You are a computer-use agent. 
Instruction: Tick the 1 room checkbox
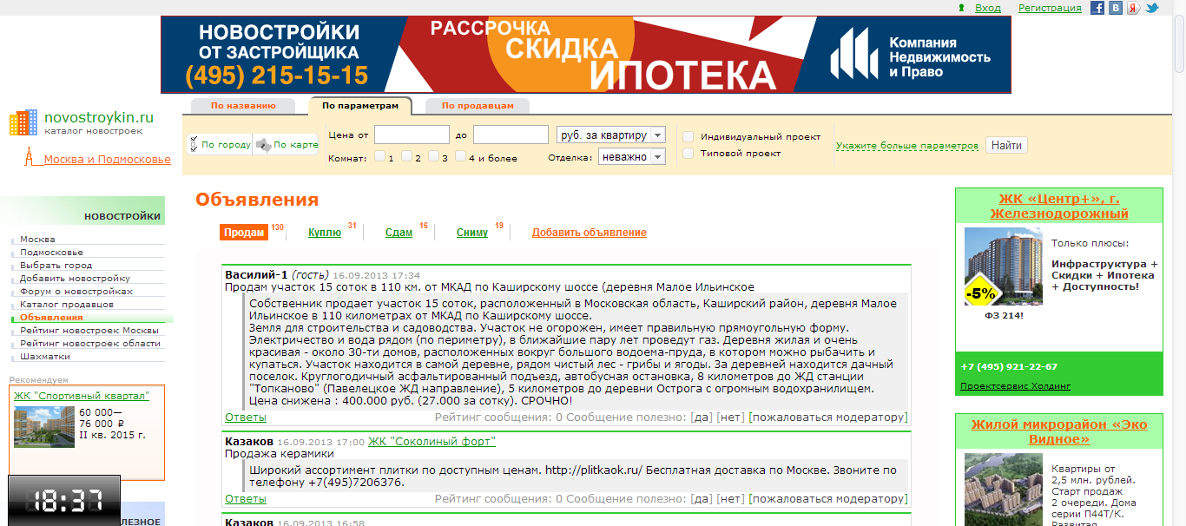(x=380, y=157)
